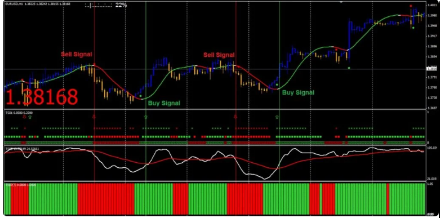Select the second Buy Signal text label
The image size is (440, 218).
pos(298,92)
